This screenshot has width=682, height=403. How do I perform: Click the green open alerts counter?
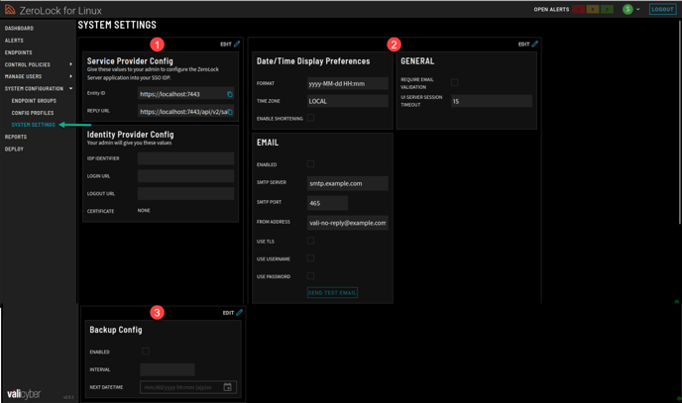tap(607, 9)
